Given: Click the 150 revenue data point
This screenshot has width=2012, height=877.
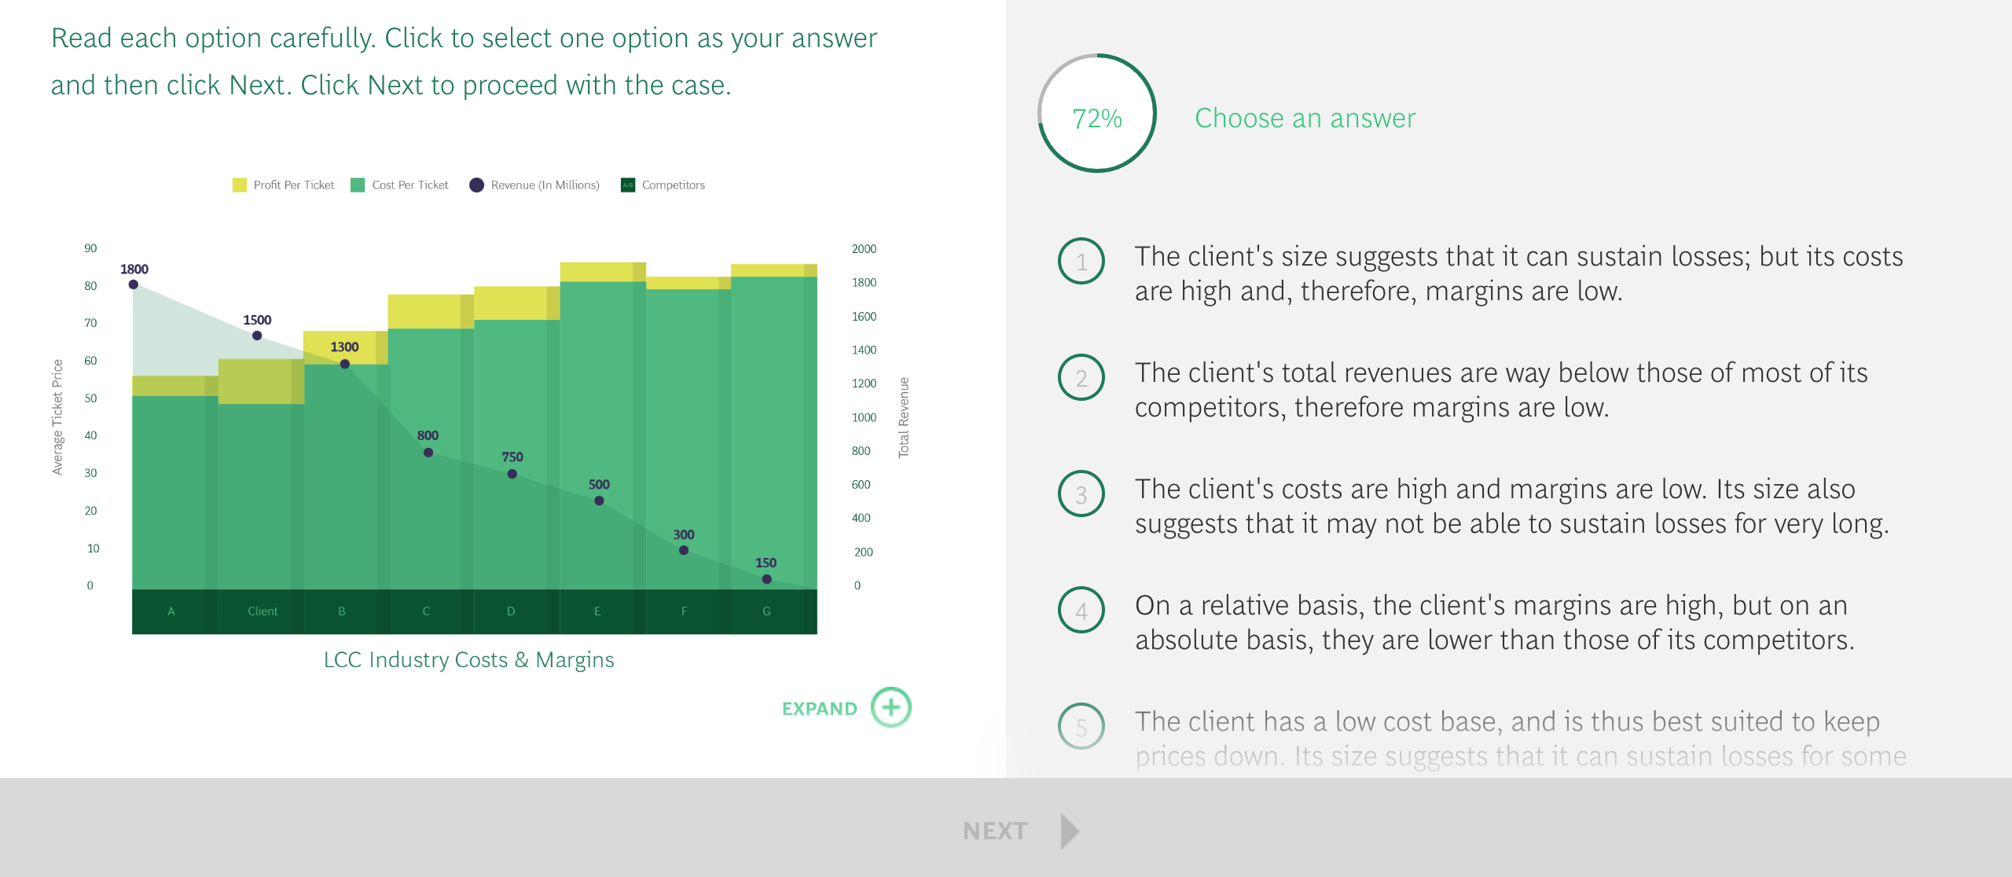Looking at the screenshot, I should tap(766, 579).
